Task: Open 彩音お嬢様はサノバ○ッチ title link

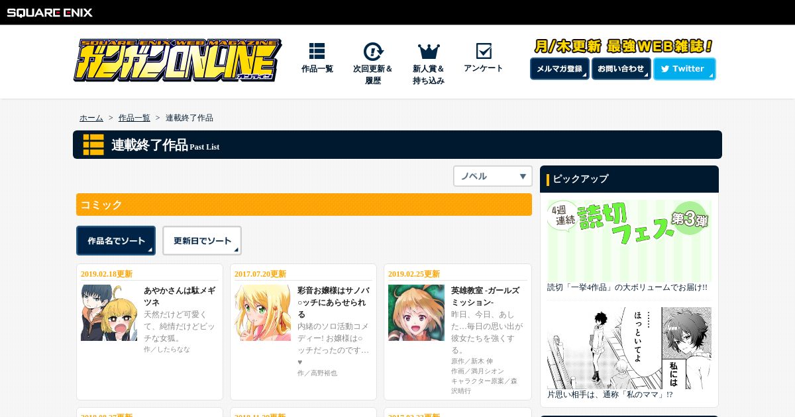Action: click(333, 302)
